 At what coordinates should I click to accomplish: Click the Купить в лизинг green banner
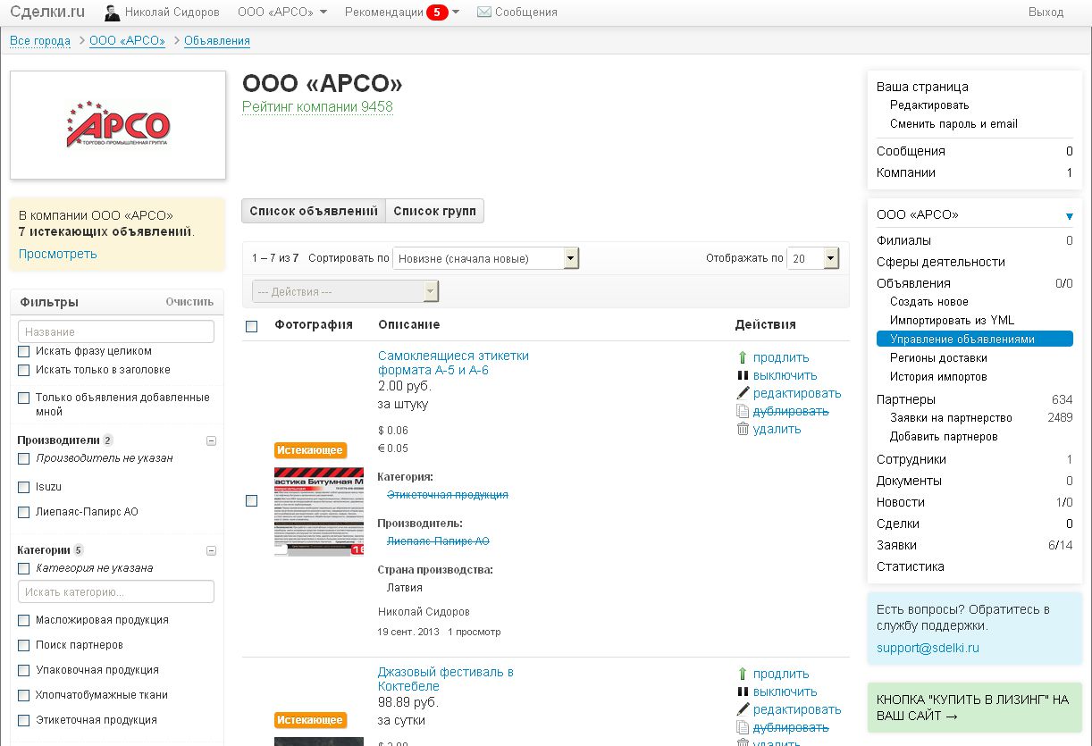[x=975, y=708]
